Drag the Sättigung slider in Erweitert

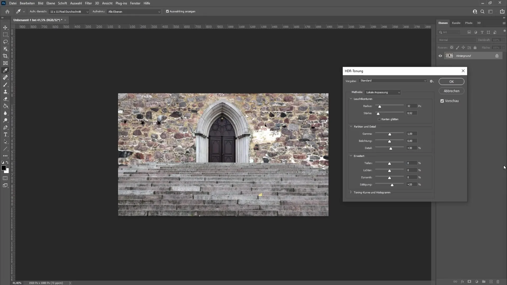click(x=392, y=185)
